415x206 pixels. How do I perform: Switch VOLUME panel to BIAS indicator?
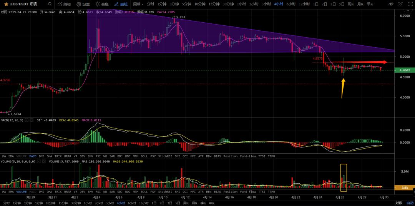(x=217, y=192)
